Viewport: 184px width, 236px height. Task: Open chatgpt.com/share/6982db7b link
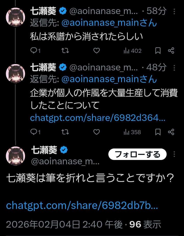[82, 205]
